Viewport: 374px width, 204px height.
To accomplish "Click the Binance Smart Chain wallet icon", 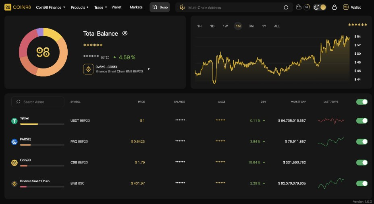I will click(x=88, y=69).
